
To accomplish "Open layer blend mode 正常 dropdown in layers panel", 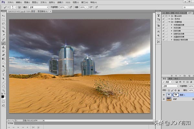I will tap(170, 86).
